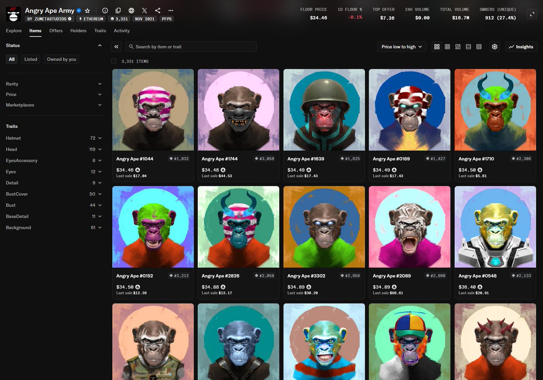Open the Price low to high sort dropdown
This screenshot has height=380, width=543.
click(x=402, y=47)
